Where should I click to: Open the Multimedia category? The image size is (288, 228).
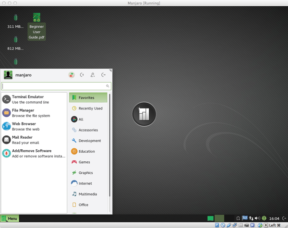[x=88, y=194]
